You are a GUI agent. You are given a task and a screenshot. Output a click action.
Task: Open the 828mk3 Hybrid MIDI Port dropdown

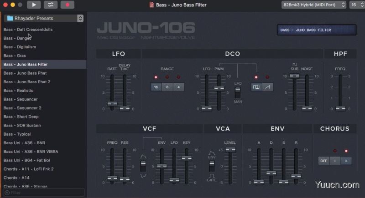click(313, 5)
